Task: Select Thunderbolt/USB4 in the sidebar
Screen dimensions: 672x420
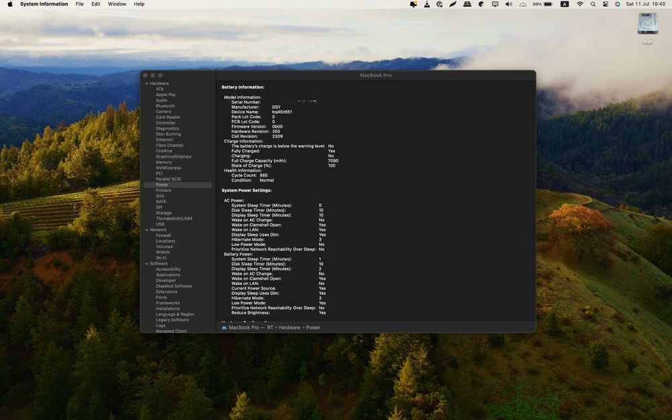Action: tap(174, 218)
